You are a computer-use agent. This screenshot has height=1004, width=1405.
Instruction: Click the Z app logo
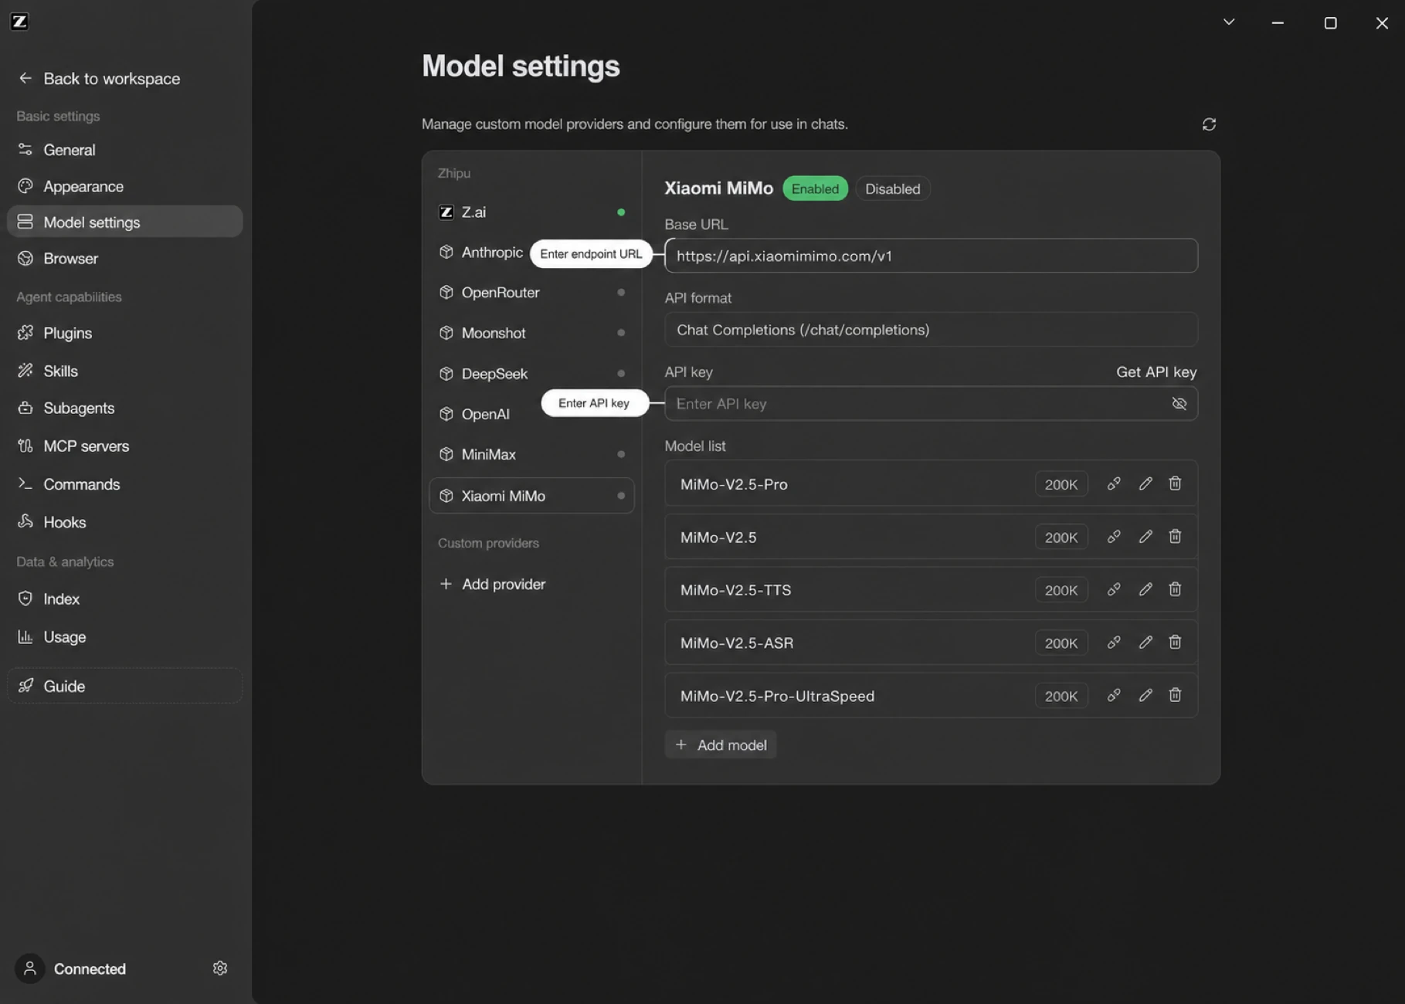click(19, 22)
